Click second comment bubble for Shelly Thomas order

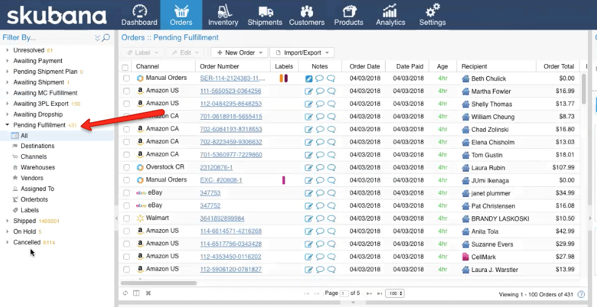331,104
